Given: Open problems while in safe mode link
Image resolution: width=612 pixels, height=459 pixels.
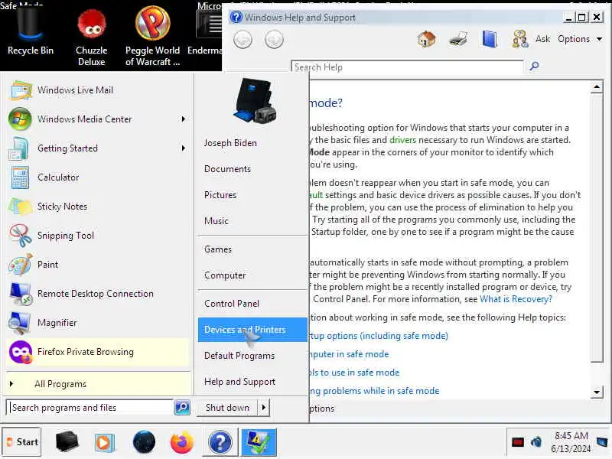Looking at the screenshot, I should tap(375, 391).
